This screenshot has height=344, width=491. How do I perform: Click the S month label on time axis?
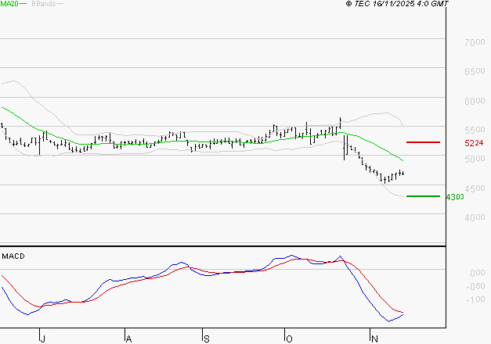click(207, 339)
